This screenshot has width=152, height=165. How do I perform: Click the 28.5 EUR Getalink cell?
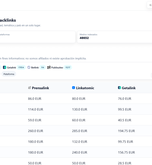(125, 163)
